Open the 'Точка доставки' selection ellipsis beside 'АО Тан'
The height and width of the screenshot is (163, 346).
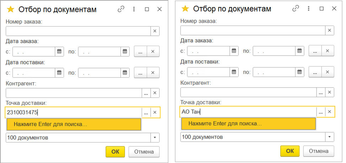click(321, 112)
